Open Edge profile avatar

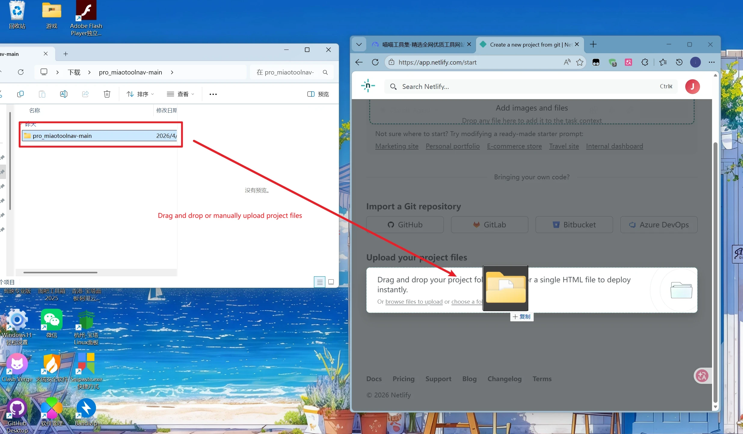click(695, 62)
